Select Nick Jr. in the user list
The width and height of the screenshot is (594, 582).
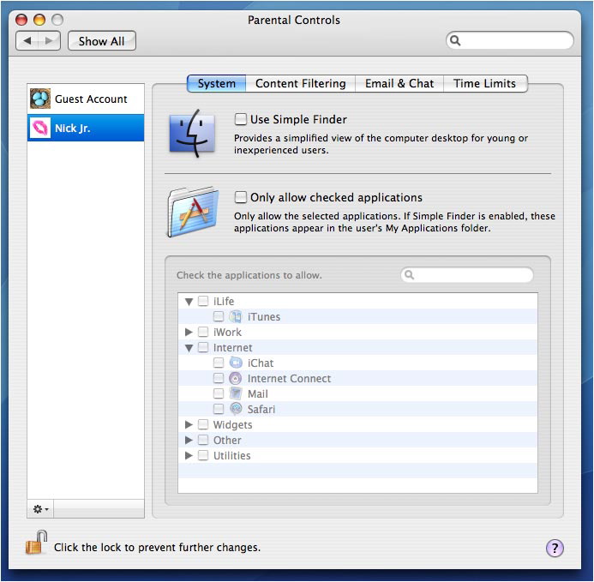[x=86, y=128]
